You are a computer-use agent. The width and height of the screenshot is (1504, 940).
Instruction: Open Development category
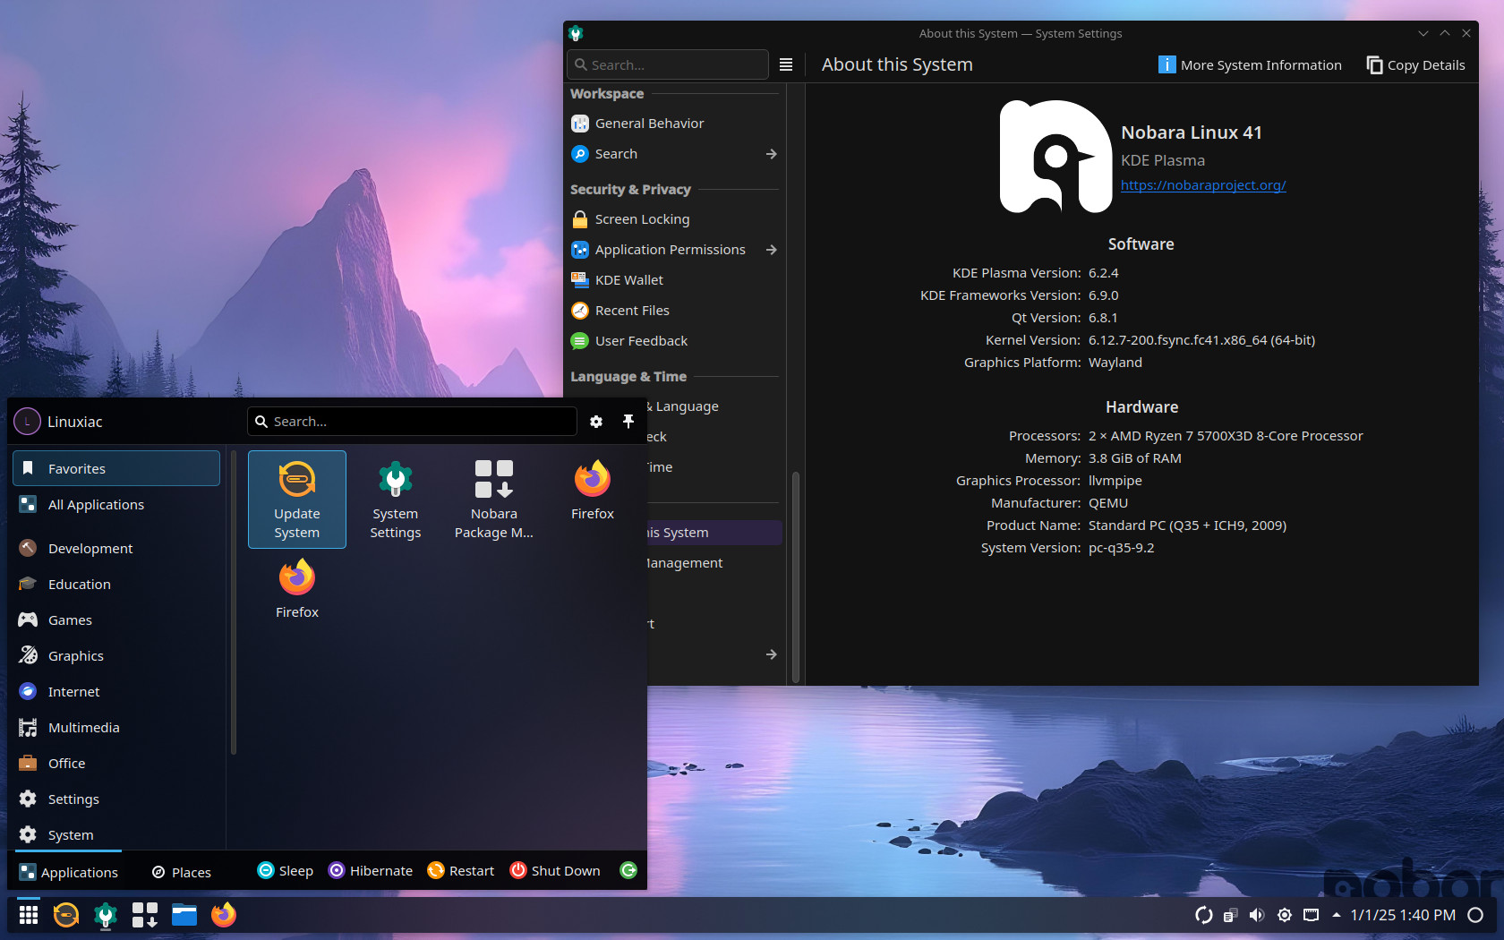116,548
